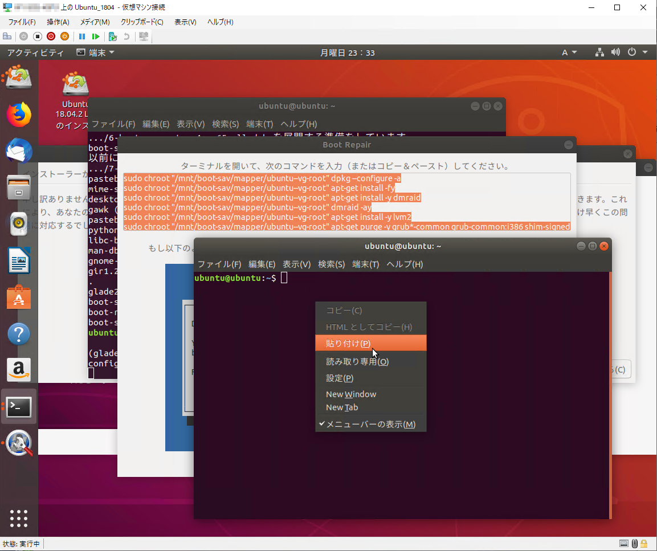Open 検索(S) menu of front terminal
The height and width of the screenshot is (551, 657).
tap(331, 264)
